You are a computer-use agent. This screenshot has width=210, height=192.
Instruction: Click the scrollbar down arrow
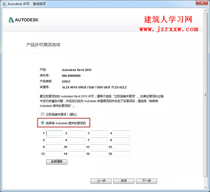coord(206,188)
